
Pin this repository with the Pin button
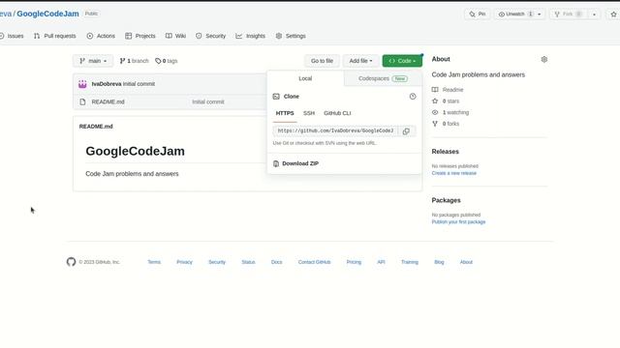pyautogui.click(x=478, y=14)
